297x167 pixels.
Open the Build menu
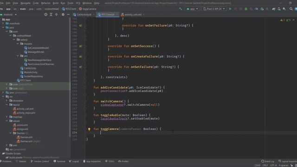click(x=56, y=3)
